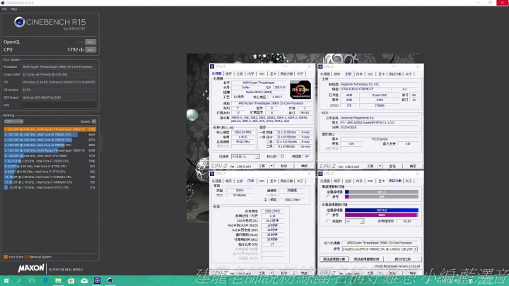Select ranking row Intel Xeon CPU X5650

[50, 155]
